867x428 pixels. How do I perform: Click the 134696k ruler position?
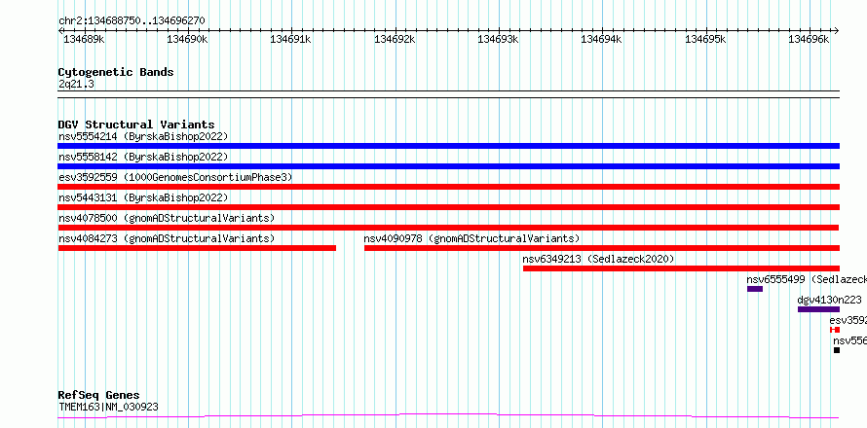coord(809,39)
